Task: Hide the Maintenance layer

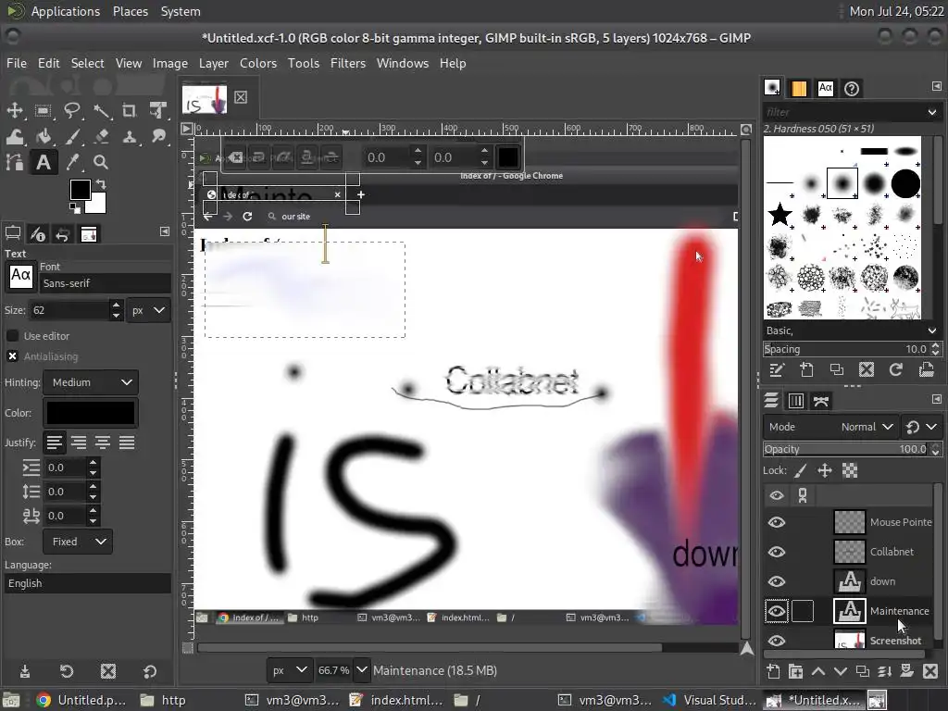Action: [x=777, y=611]
